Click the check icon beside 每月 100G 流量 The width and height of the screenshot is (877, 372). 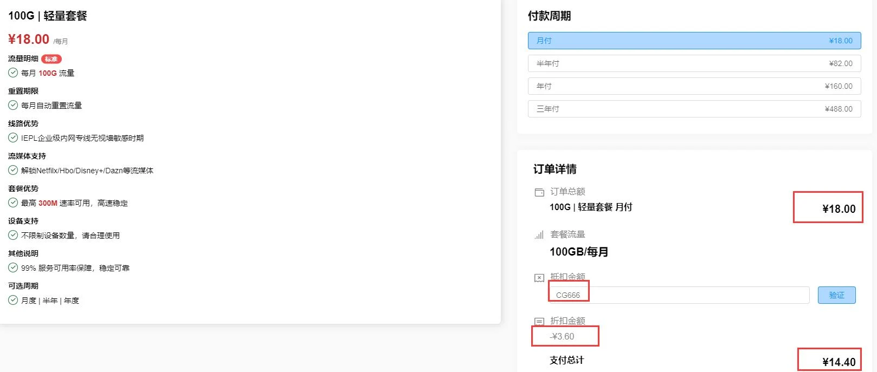13,73
